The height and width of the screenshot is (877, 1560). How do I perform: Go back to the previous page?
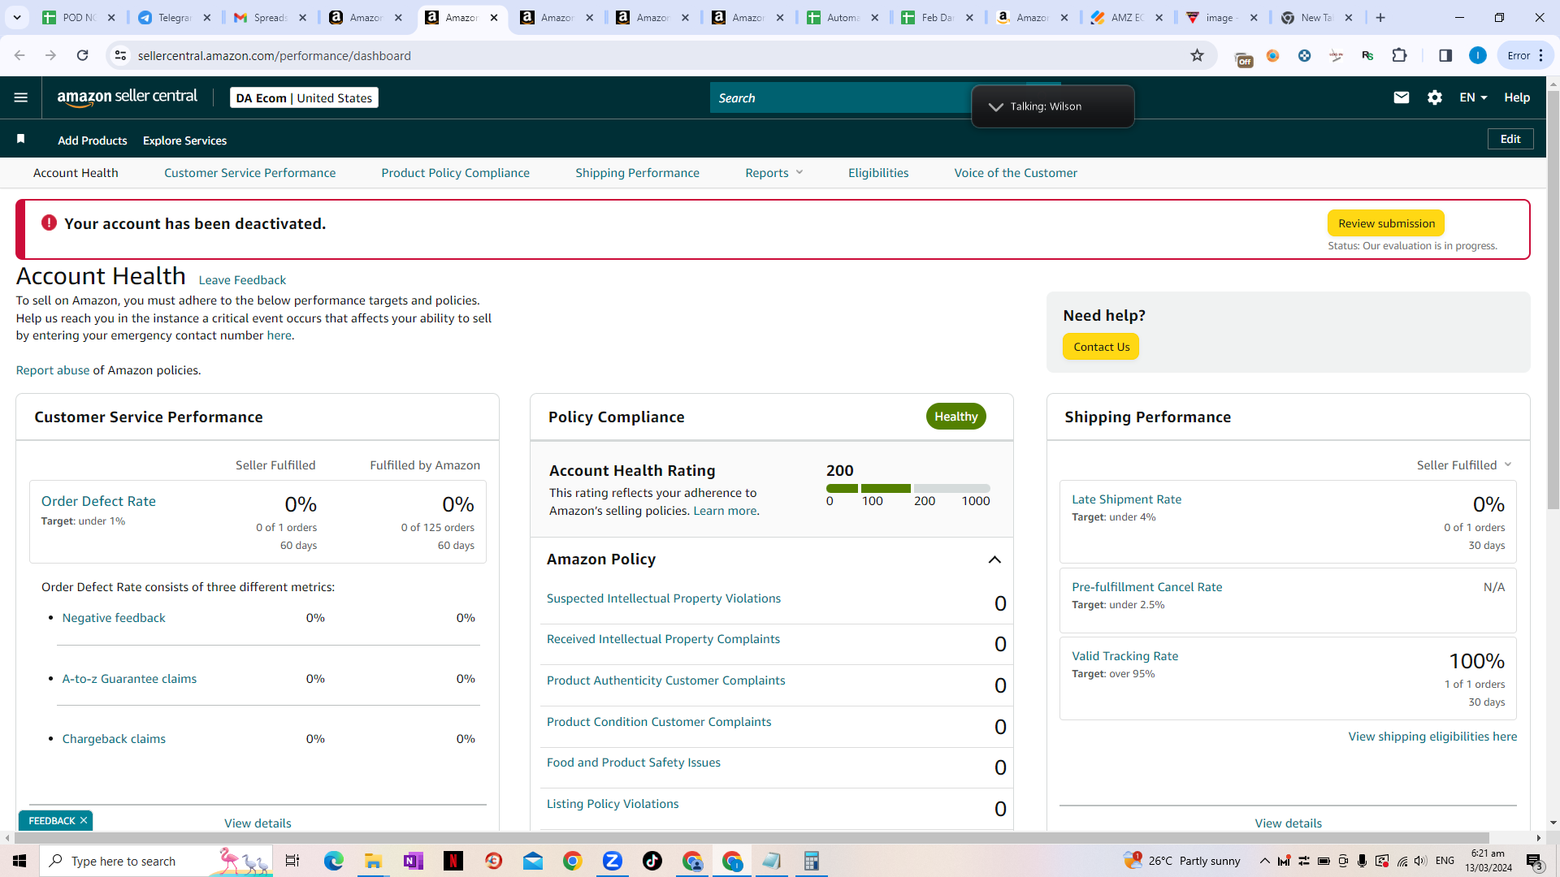coord(19,55)
